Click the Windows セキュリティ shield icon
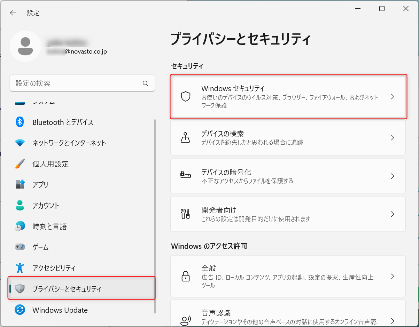419x327 pixels. pyautogui.click(x=186, y=96)
